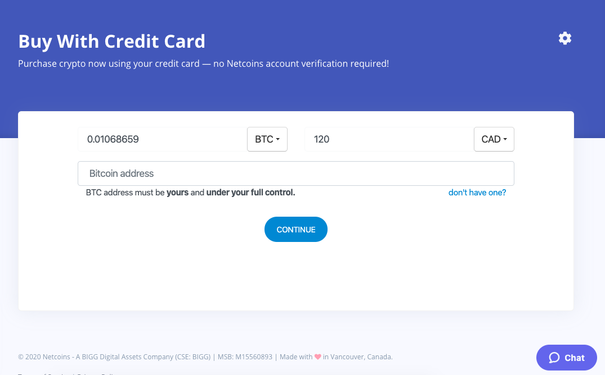Follow the "don't have one?" link
605x375 pixels.
(x=477, y=193)
